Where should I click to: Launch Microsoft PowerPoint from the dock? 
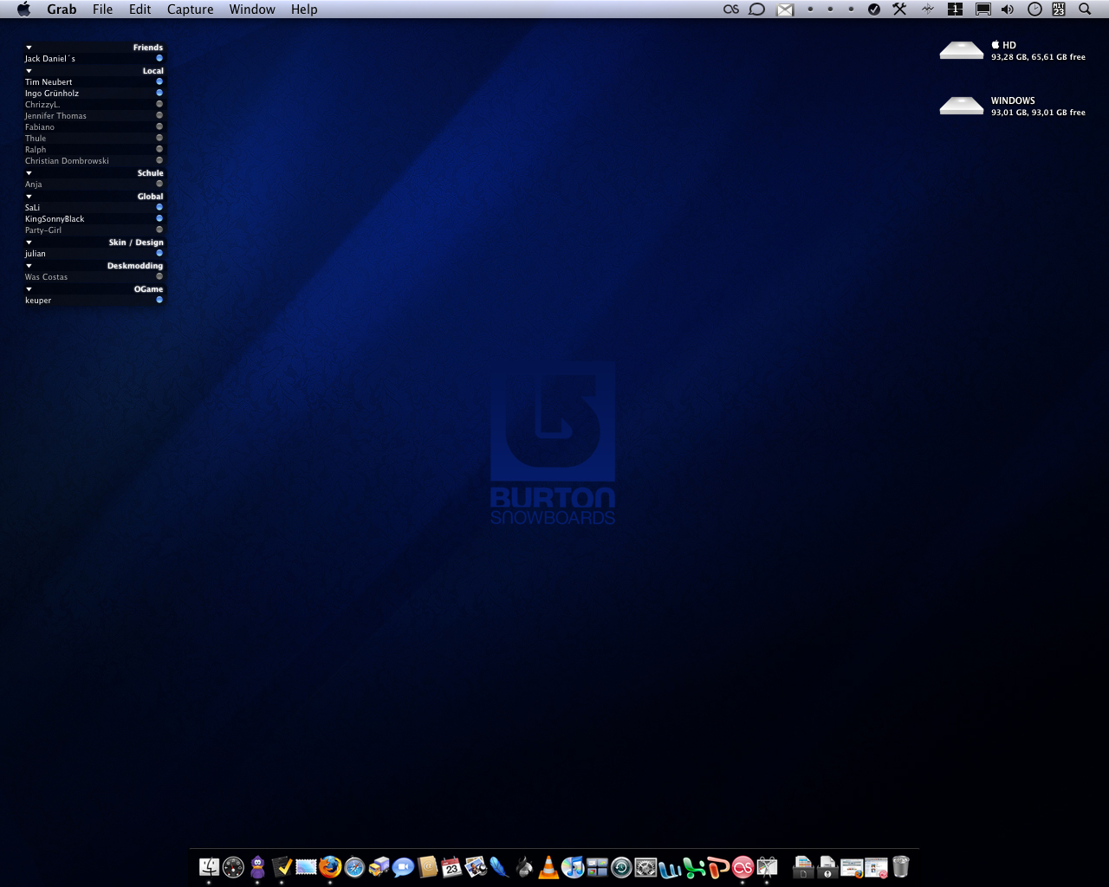point(718,867)
